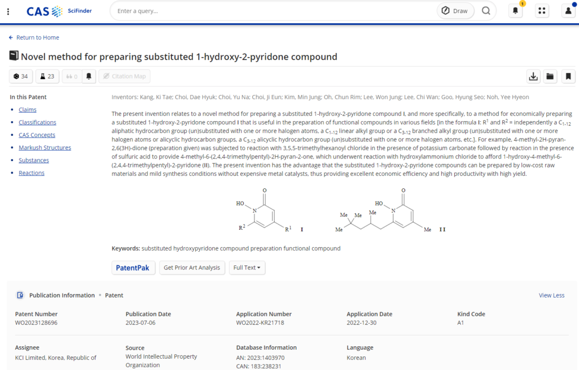
Task: Open PatentPak viewer
Action: (132, 268)
